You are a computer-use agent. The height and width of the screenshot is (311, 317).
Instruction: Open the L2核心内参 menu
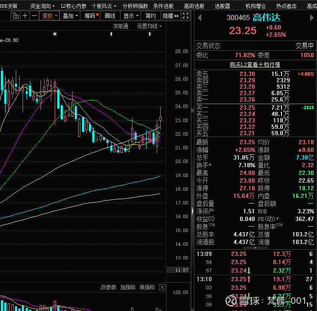(x=73, y=6)
